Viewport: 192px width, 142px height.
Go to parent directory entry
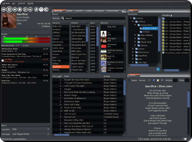point(176,19)
